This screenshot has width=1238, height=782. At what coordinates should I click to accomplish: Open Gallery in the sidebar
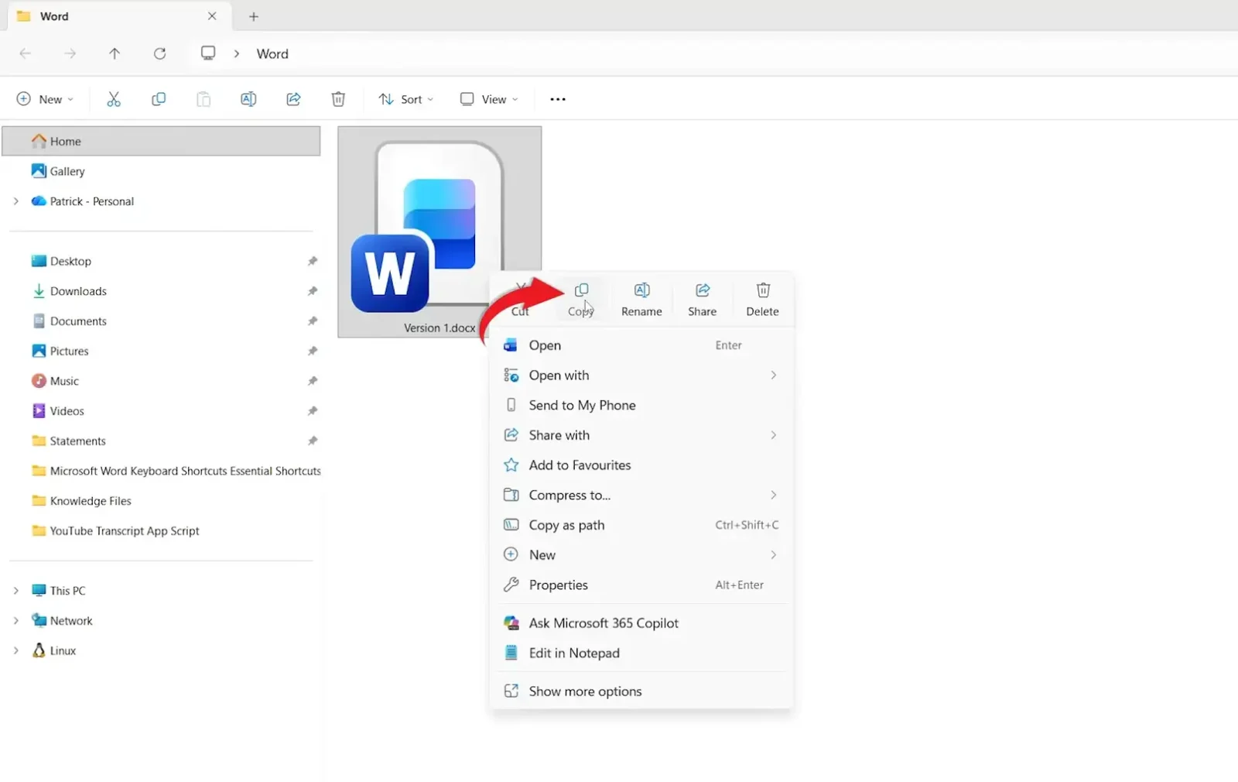tap(161, 171)
